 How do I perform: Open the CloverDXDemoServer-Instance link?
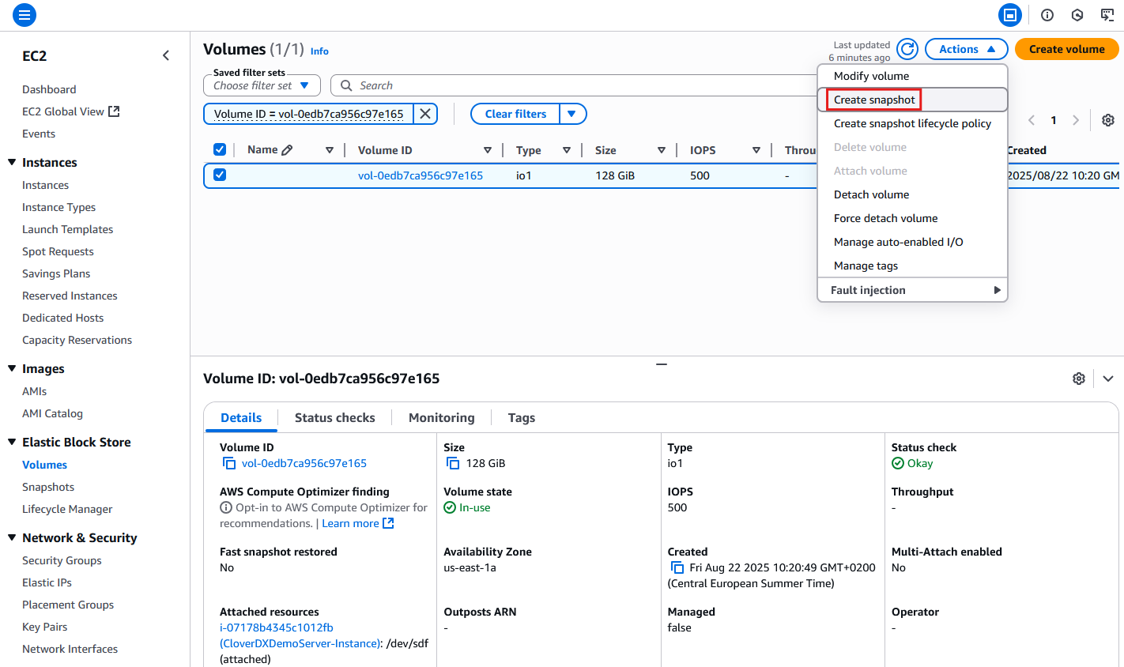pyautogui.click(x=297, y=643)
